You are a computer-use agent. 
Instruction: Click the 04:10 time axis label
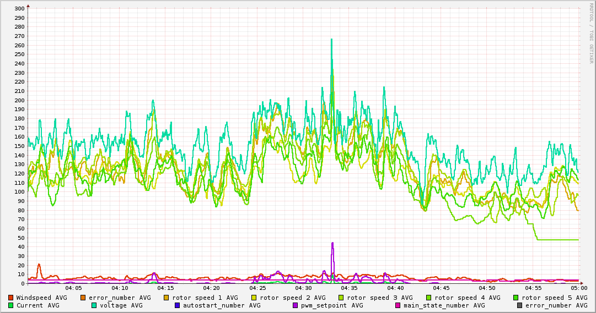pos(119,288)
